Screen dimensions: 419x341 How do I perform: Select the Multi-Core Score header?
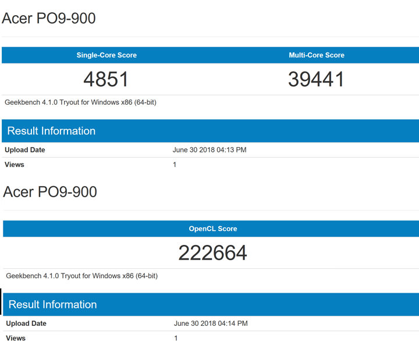tap(317, 55)
